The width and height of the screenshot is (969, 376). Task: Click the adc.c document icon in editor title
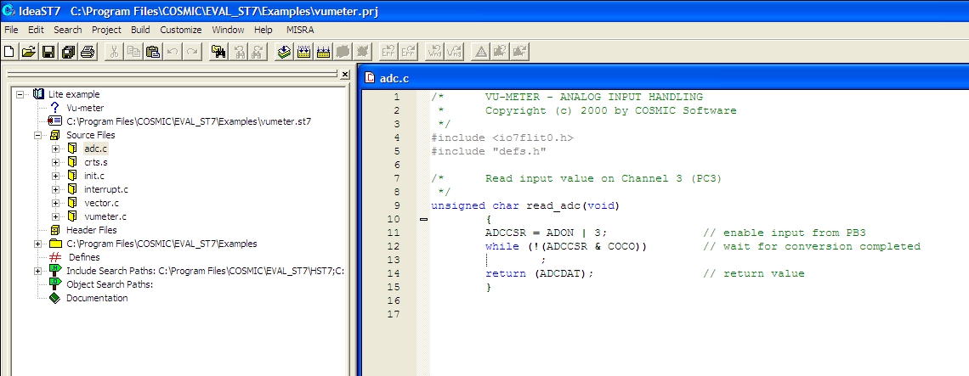[x=370, y=78]
